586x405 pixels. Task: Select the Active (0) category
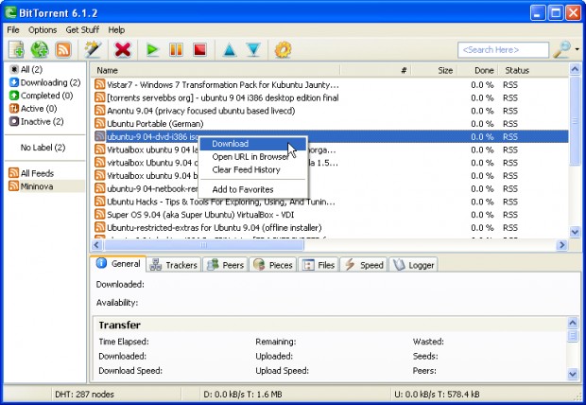(x=33, y=109)
